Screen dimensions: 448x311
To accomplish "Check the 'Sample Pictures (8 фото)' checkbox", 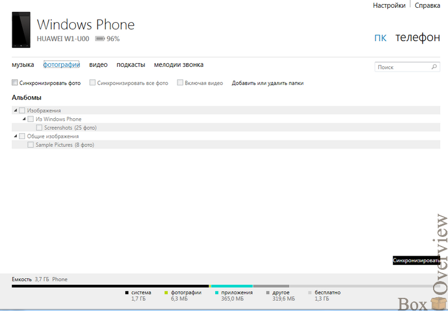I will 30,144.
